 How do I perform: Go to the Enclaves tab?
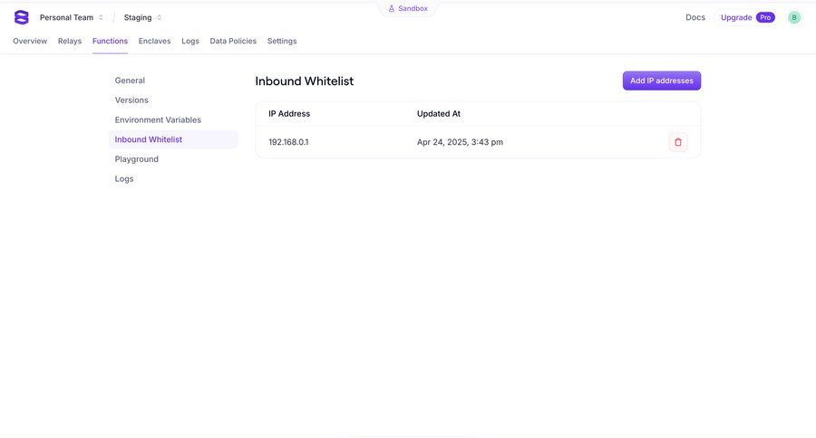click(154, 41)
